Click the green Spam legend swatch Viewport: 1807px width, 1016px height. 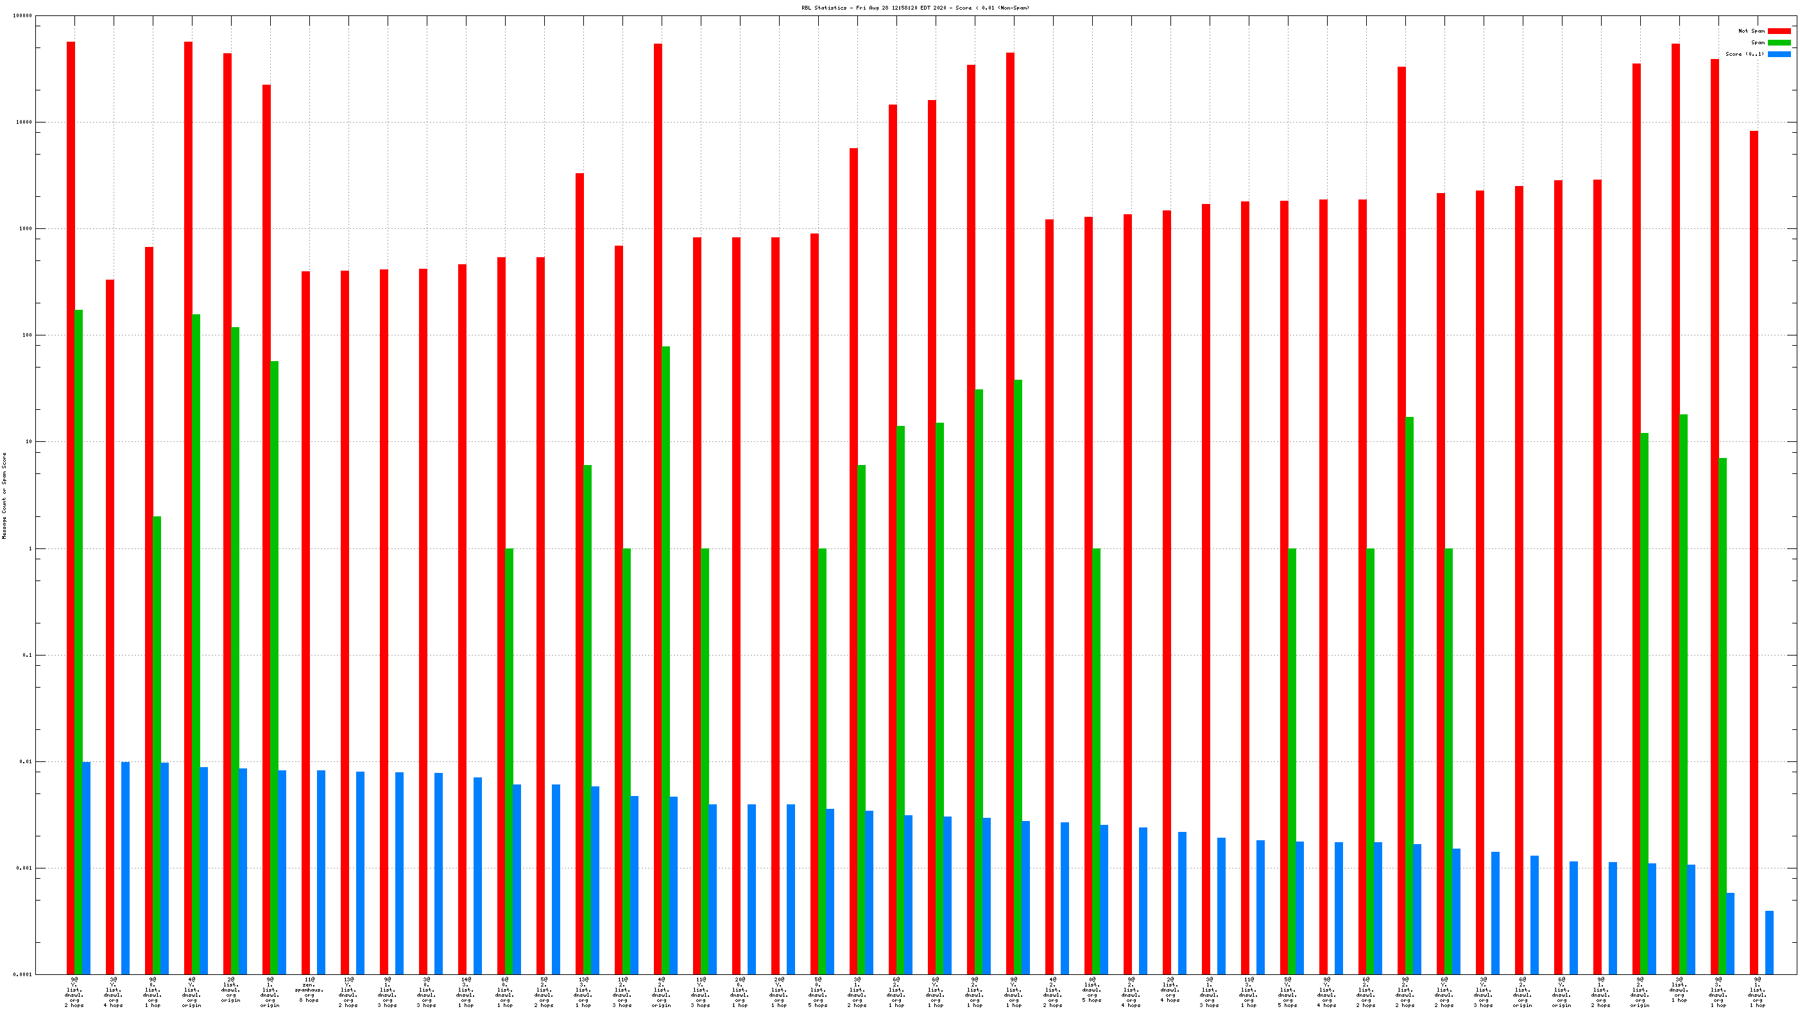click(x=1778, y=43)
